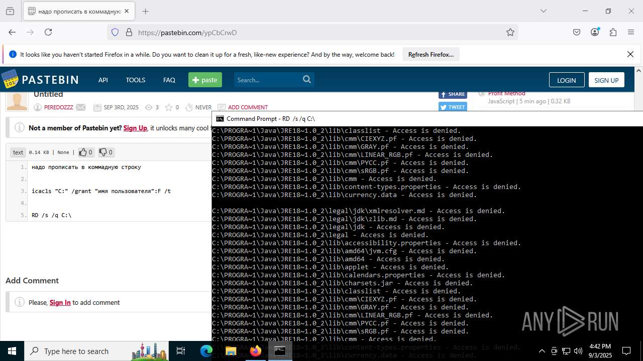The image size is (643, 361).
Task: Switch to Firefox on taskbar
Action: tap(255, 351)
